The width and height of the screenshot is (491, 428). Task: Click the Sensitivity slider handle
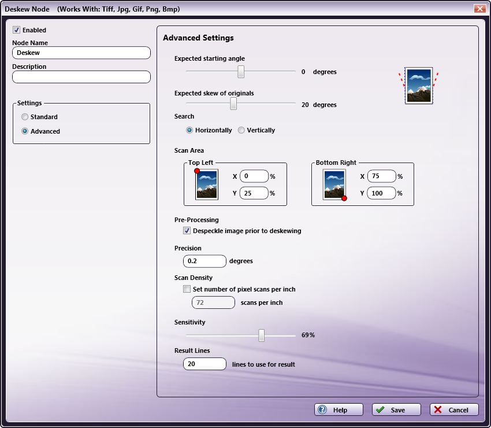[x=262, y=335]
